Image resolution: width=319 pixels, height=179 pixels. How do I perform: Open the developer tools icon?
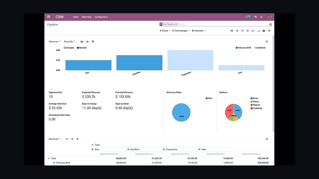(x=261, y=17)
